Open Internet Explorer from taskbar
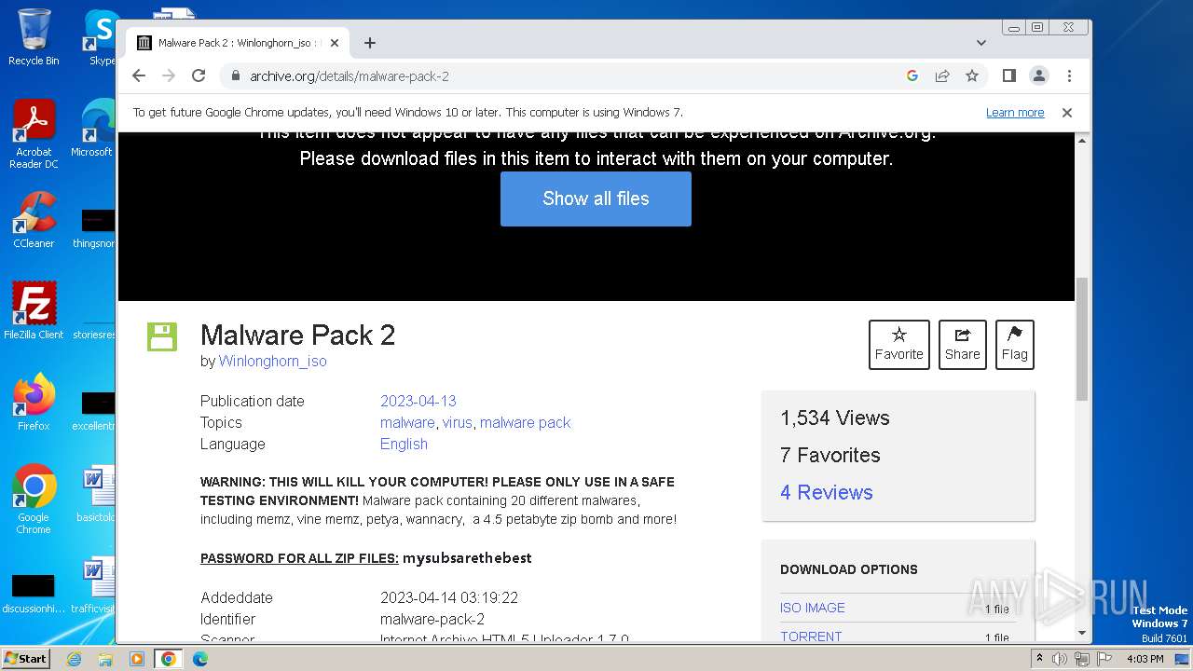 pos(74,659)
